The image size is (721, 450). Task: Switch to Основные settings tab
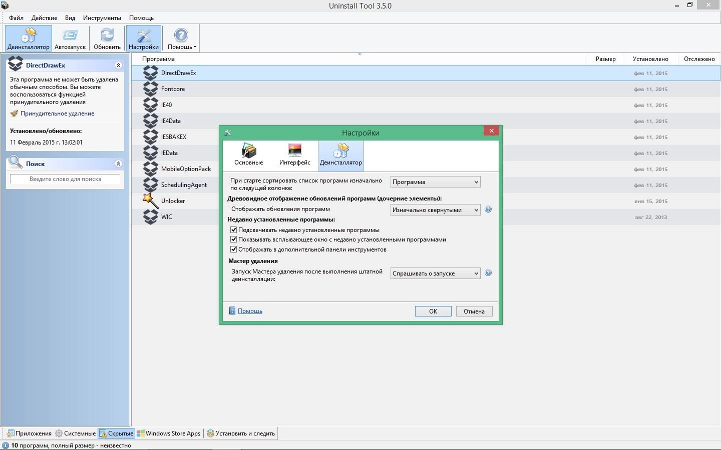click(x=248, y=155)
